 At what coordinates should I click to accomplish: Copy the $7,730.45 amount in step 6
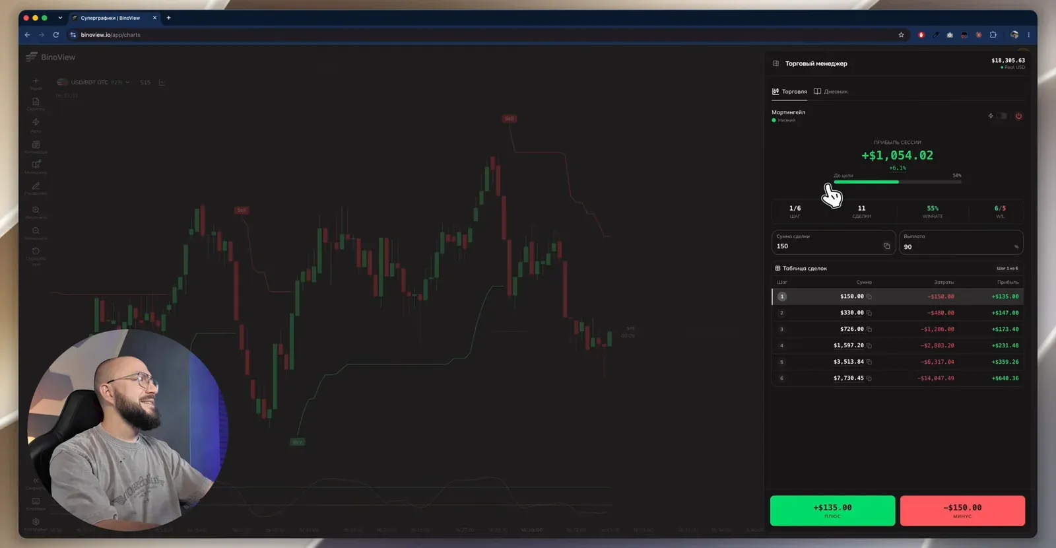(869, 378)
